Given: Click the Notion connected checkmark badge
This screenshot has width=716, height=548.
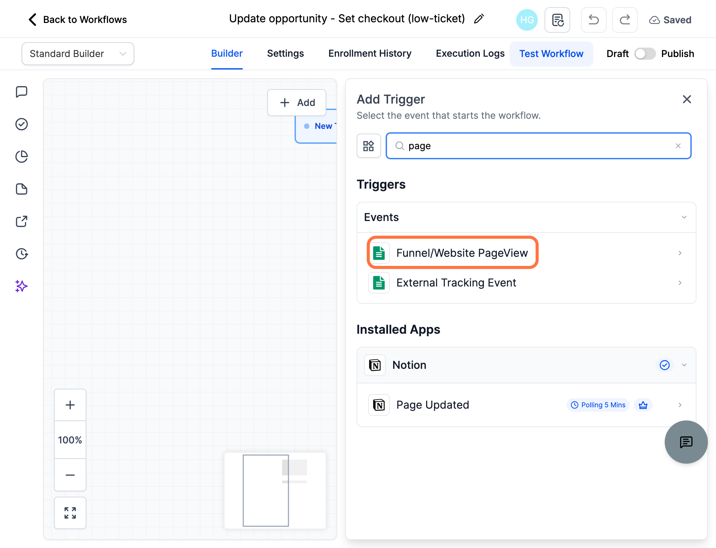Looking at the screenshot, I should [664, 365].
